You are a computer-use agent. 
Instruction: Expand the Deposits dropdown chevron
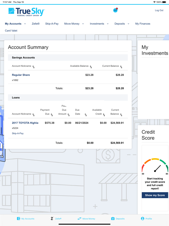point(129,24)
